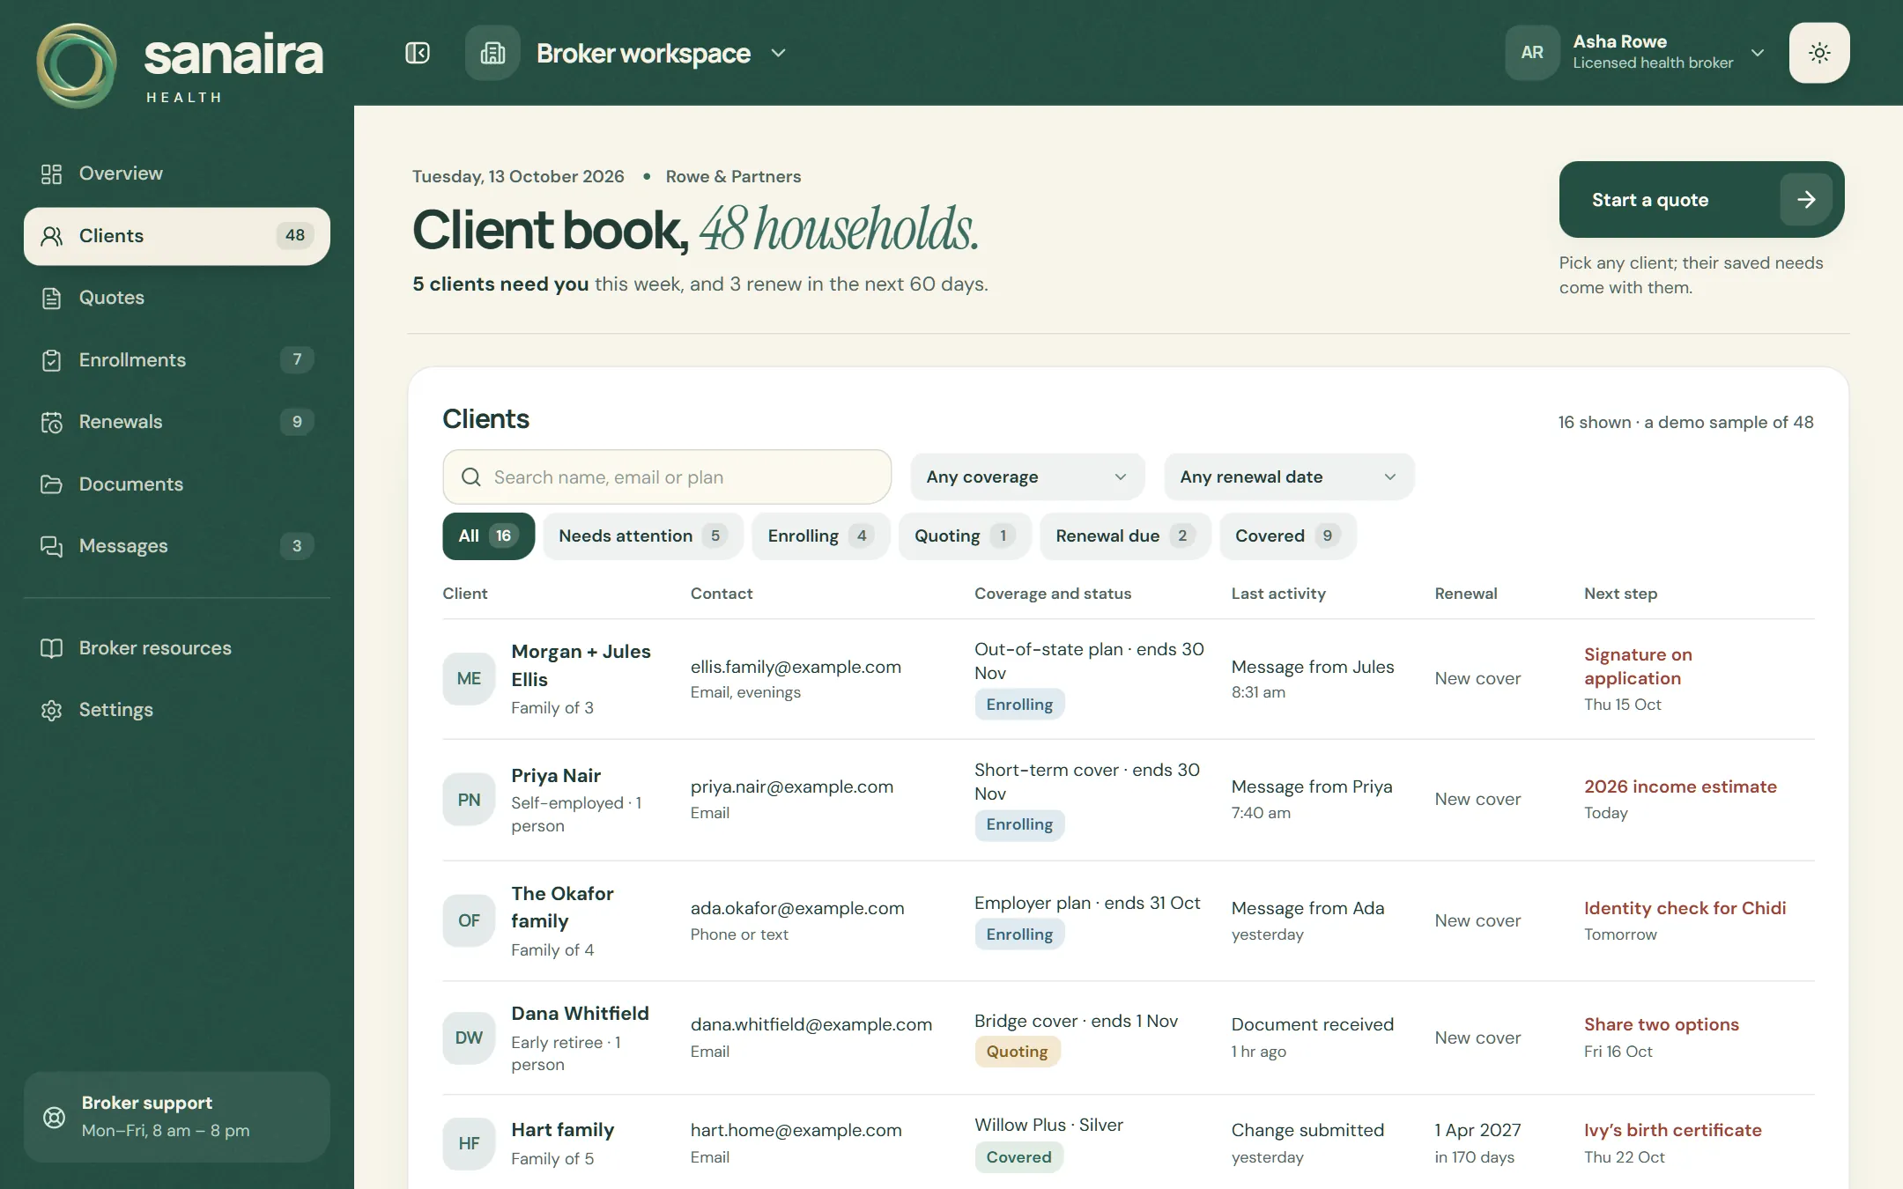Click the Enrollments clipboard icon
1903x1189 pixels.
51,360
